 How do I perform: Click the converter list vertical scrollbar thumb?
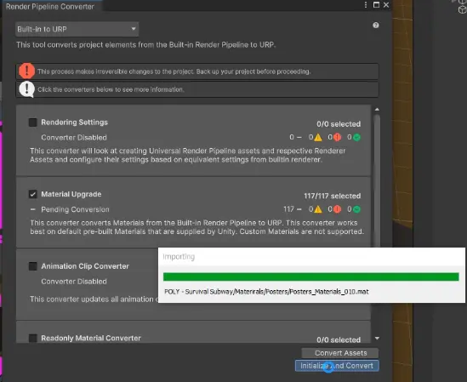pos(377,180)
